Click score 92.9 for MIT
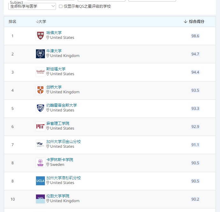Viewport: 220px width, 212px height. (195, 127)
